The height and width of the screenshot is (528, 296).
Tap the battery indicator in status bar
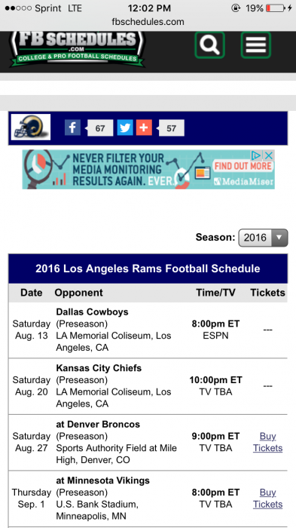pos(276,8)
